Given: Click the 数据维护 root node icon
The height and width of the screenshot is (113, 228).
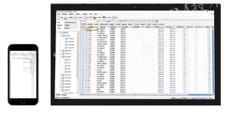Looking at the screenshot, I should click(x=61, y=33).
